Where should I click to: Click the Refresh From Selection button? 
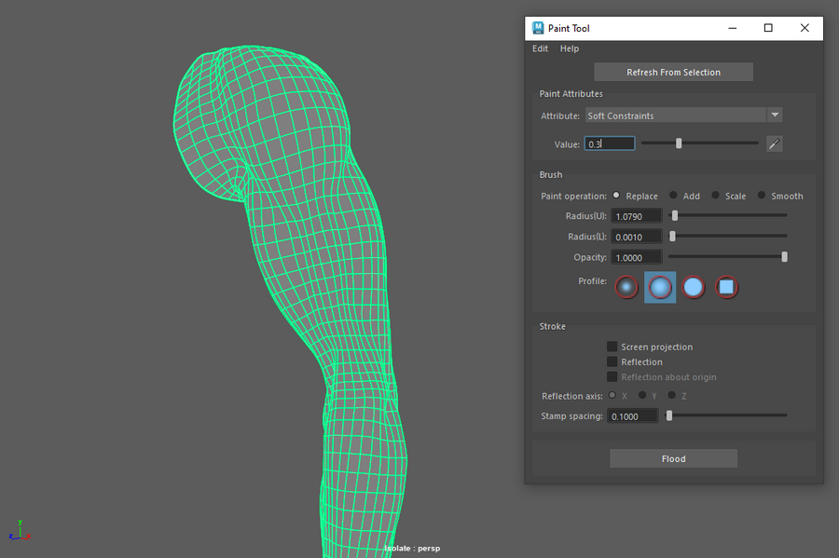673,73
